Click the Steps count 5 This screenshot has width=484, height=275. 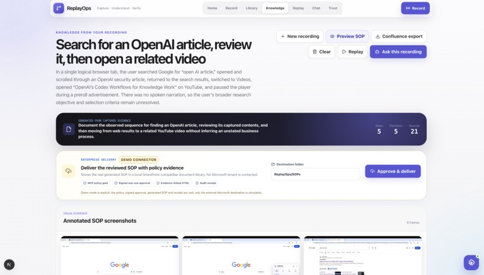click(379, 131)
